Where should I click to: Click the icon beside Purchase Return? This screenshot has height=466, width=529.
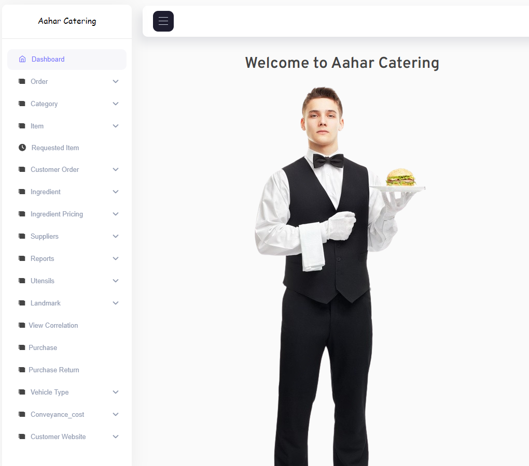[22, 370]
